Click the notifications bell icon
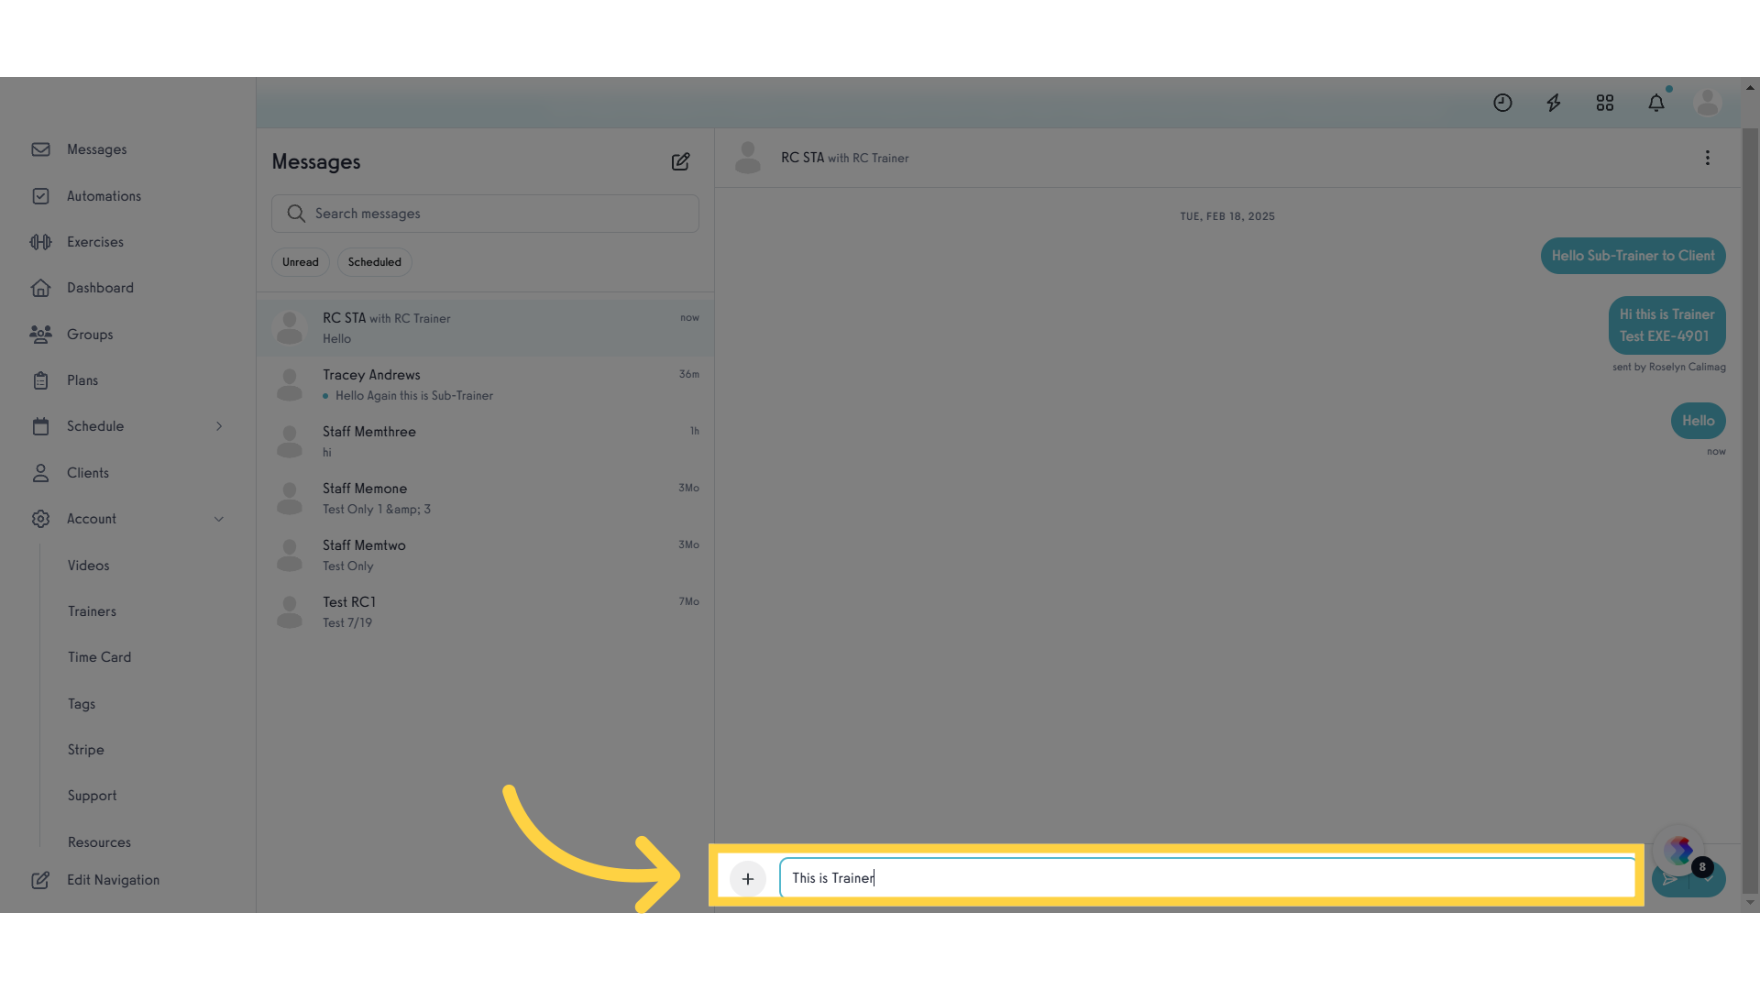Image resolution: width=1760 pixels, height=990 pixels. click(x=1656, y=103)
